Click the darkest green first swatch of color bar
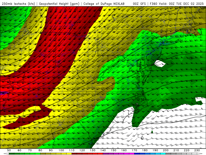206x155 pixels. (11, 154)
